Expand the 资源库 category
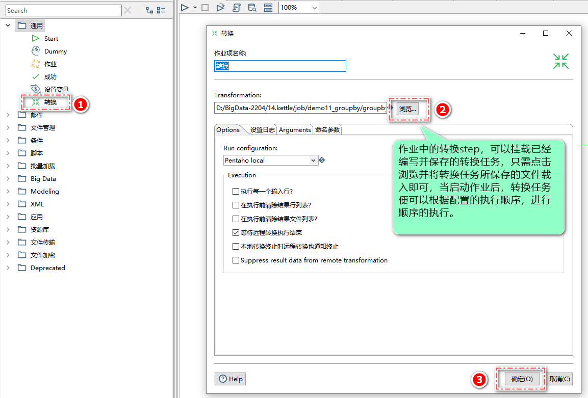Image resolution: width=588 pixels, height=398 pixels. coord(8,229)
